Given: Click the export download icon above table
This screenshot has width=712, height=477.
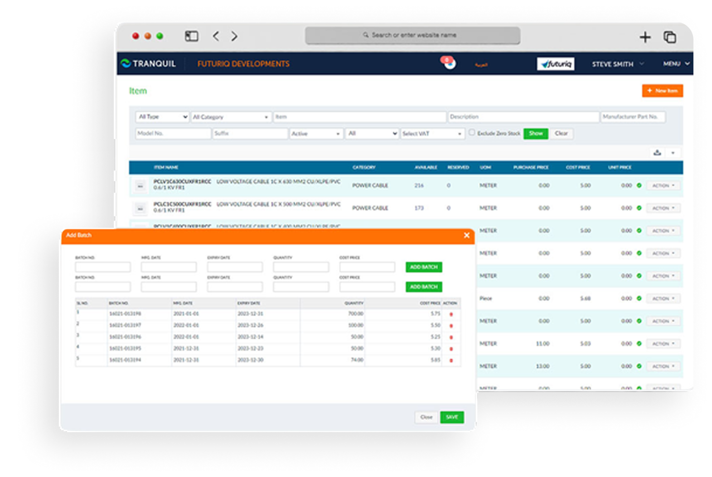Looking at the screenshot, I should (x=657, y=153).
